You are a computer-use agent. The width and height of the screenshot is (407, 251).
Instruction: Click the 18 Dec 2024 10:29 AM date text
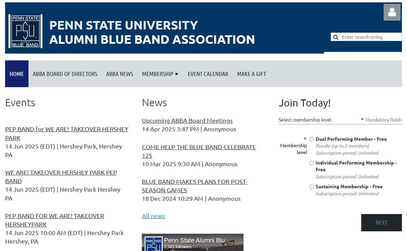click(173, 199)
